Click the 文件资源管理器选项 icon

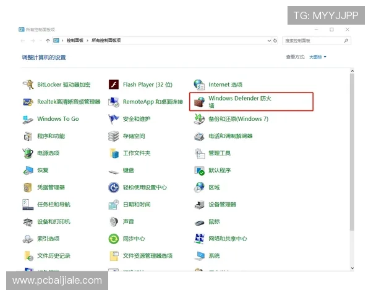click(x=114, y=256)
